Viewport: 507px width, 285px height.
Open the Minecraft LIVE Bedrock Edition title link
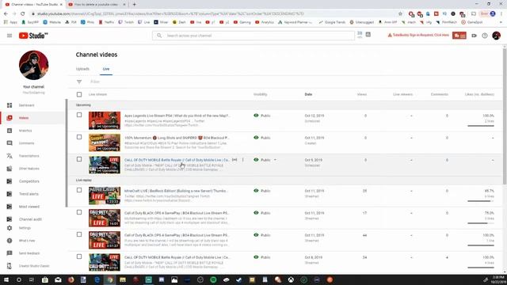click(176, 191)
